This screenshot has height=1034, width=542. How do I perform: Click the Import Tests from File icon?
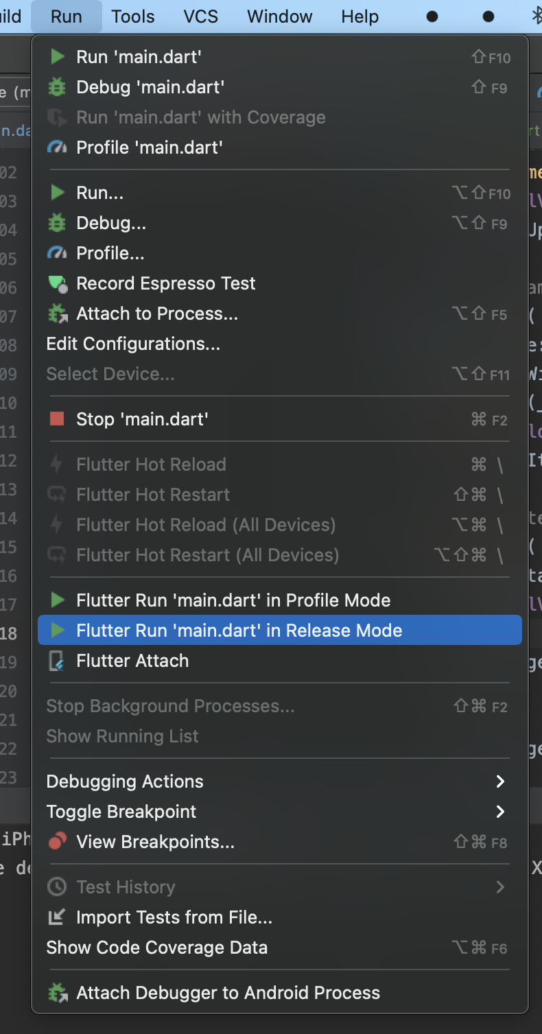(58, 917)
